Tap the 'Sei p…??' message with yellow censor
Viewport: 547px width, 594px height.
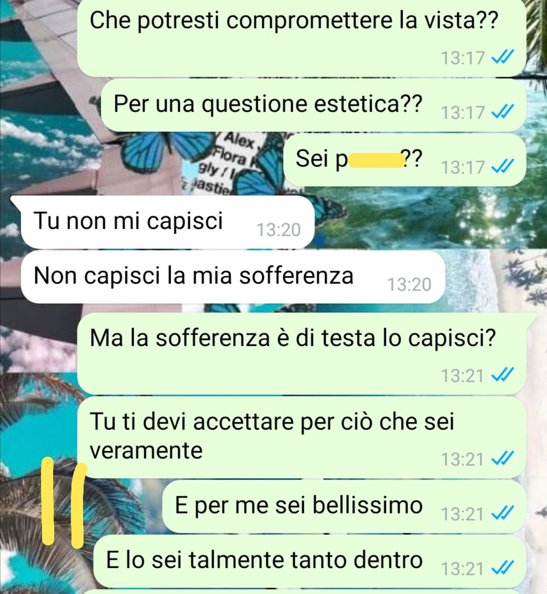(x=405, y=160)
